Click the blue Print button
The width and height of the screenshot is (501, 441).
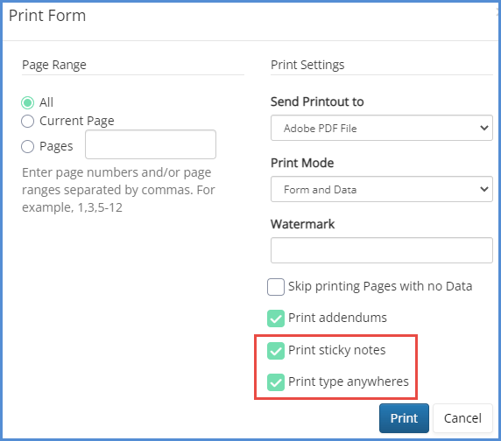(404, 418)
